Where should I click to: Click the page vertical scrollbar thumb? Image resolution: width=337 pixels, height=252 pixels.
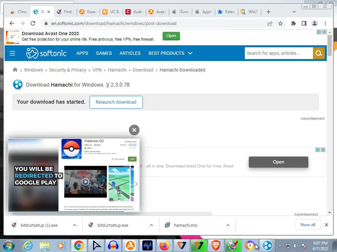tap(330, 45)
